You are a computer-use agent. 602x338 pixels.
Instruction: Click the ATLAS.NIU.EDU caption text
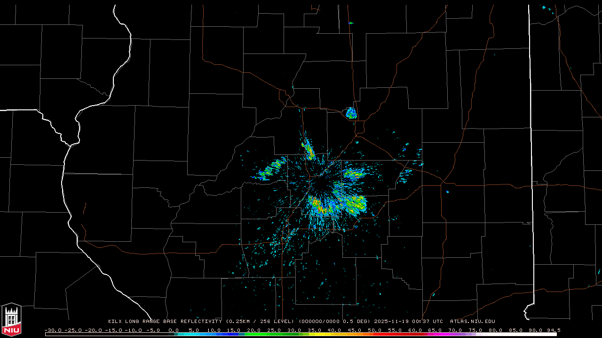(x=473, y=322)
